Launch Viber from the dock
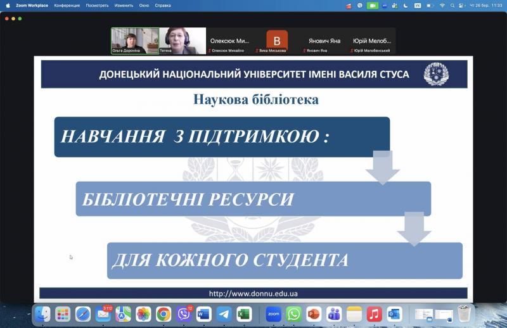507x328 pixels. point(184,313)
